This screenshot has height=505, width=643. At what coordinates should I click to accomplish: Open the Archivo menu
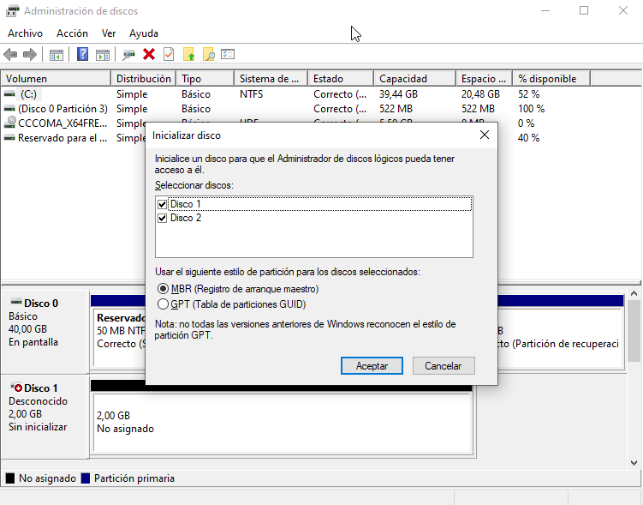25,33
